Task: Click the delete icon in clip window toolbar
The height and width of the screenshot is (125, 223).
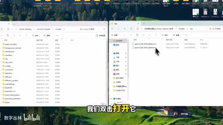Action: [x=156, y=35]
